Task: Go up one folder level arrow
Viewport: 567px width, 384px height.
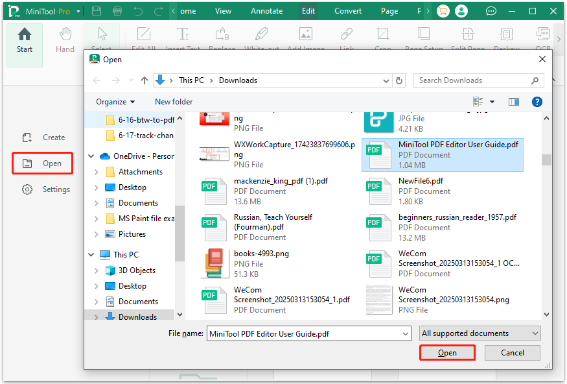Action: 145,80
